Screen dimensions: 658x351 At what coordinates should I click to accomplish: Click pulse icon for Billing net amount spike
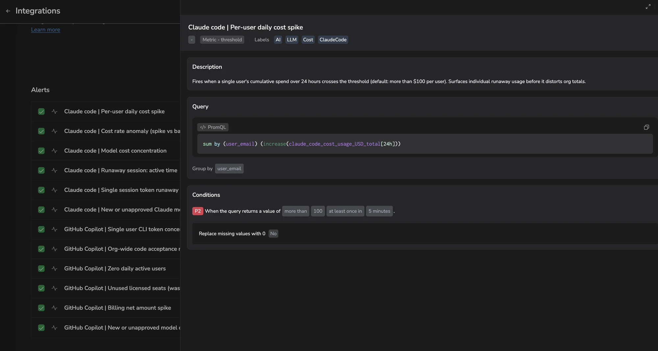[55, 308]
